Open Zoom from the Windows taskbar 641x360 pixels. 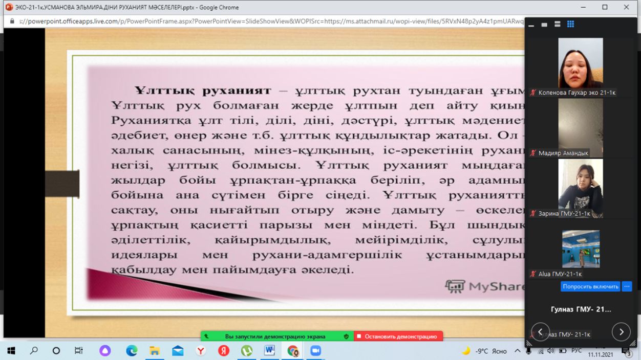(x=315, y=351)
